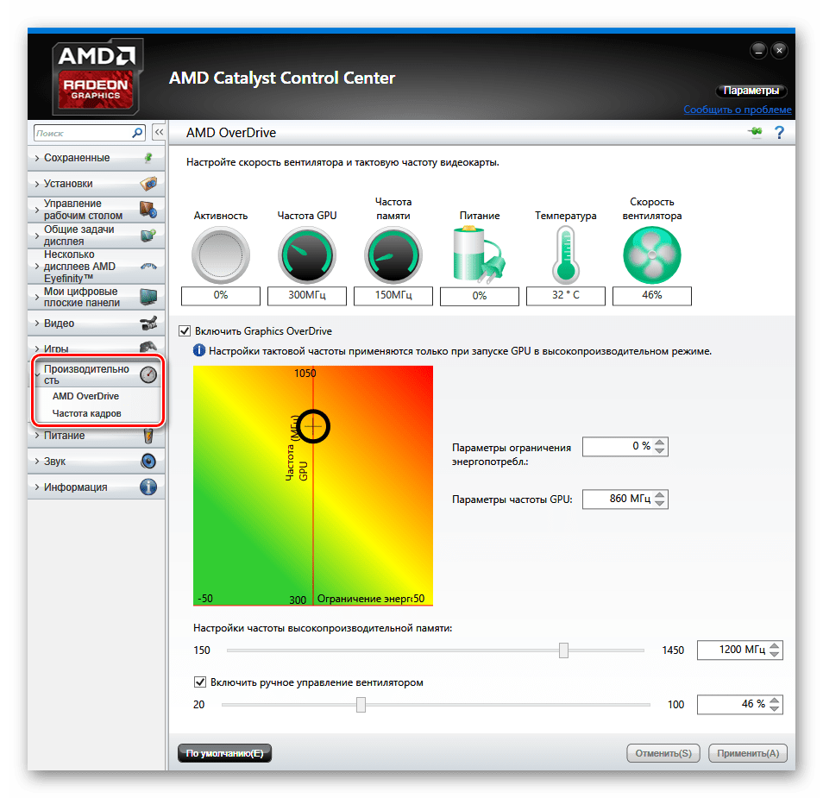This screenshot has height=798, width=823.
Task: Click the battery power icon
Action: pyautogui.click(x=479, y=254)
